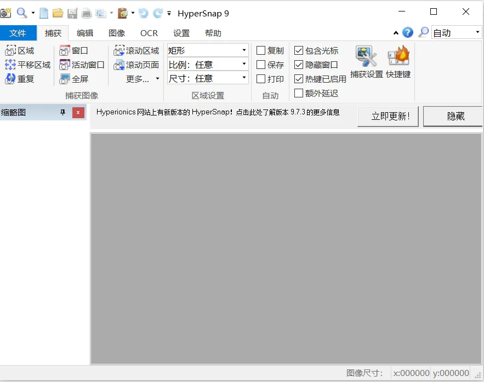Disable the Include Cursor checkbox (包含光标)
484x382 pixels.
(x=299, y=50)
